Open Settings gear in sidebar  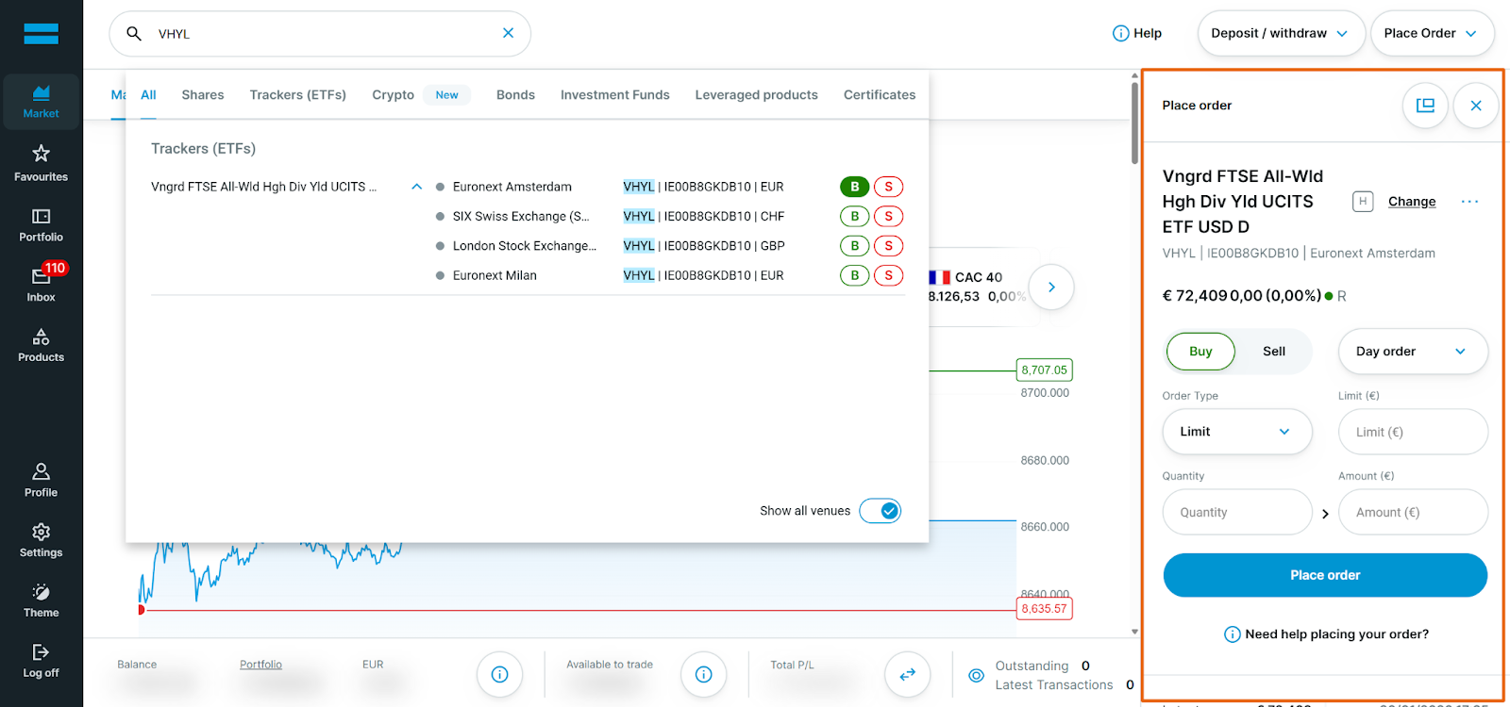41,540
